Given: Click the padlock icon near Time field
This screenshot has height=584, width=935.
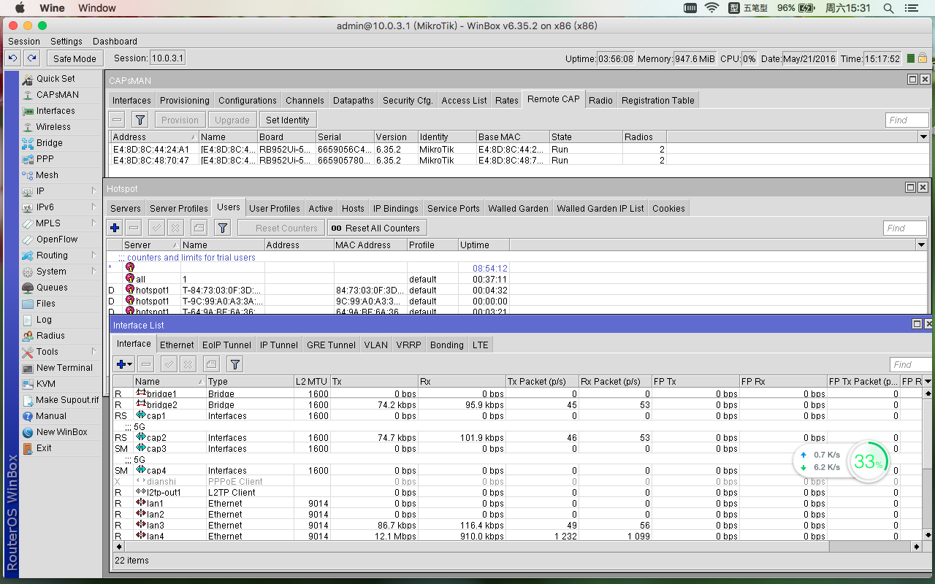Looking at the screenshot, I should [923, 58].
